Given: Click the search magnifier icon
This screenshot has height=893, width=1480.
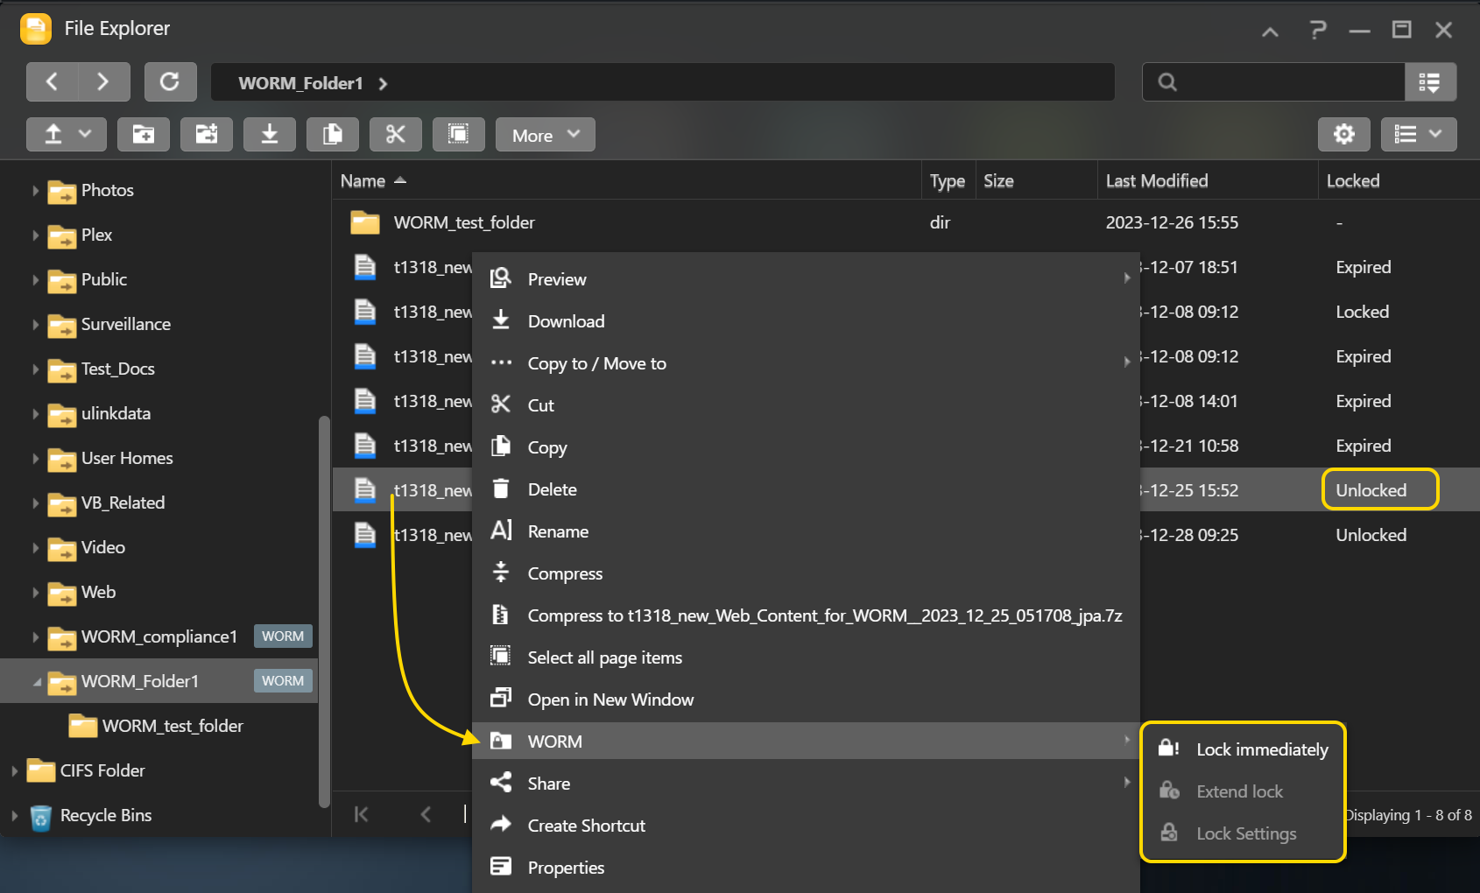Looking at the screenshot, I should pyautogui.click(x=1167, y=82).
